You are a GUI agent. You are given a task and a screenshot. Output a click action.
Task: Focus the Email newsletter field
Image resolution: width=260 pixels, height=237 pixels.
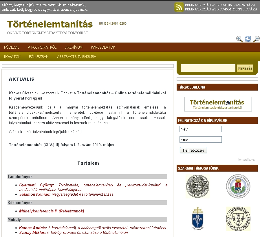(200, 139)
